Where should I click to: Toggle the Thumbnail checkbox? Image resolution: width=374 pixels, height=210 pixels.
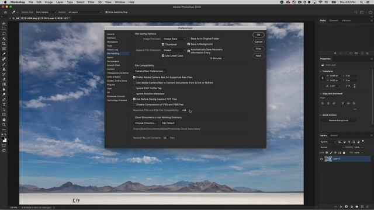coord(163,44)
